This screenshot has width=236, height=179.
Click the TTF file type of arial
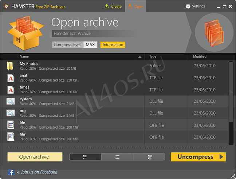tap(156, 78)
